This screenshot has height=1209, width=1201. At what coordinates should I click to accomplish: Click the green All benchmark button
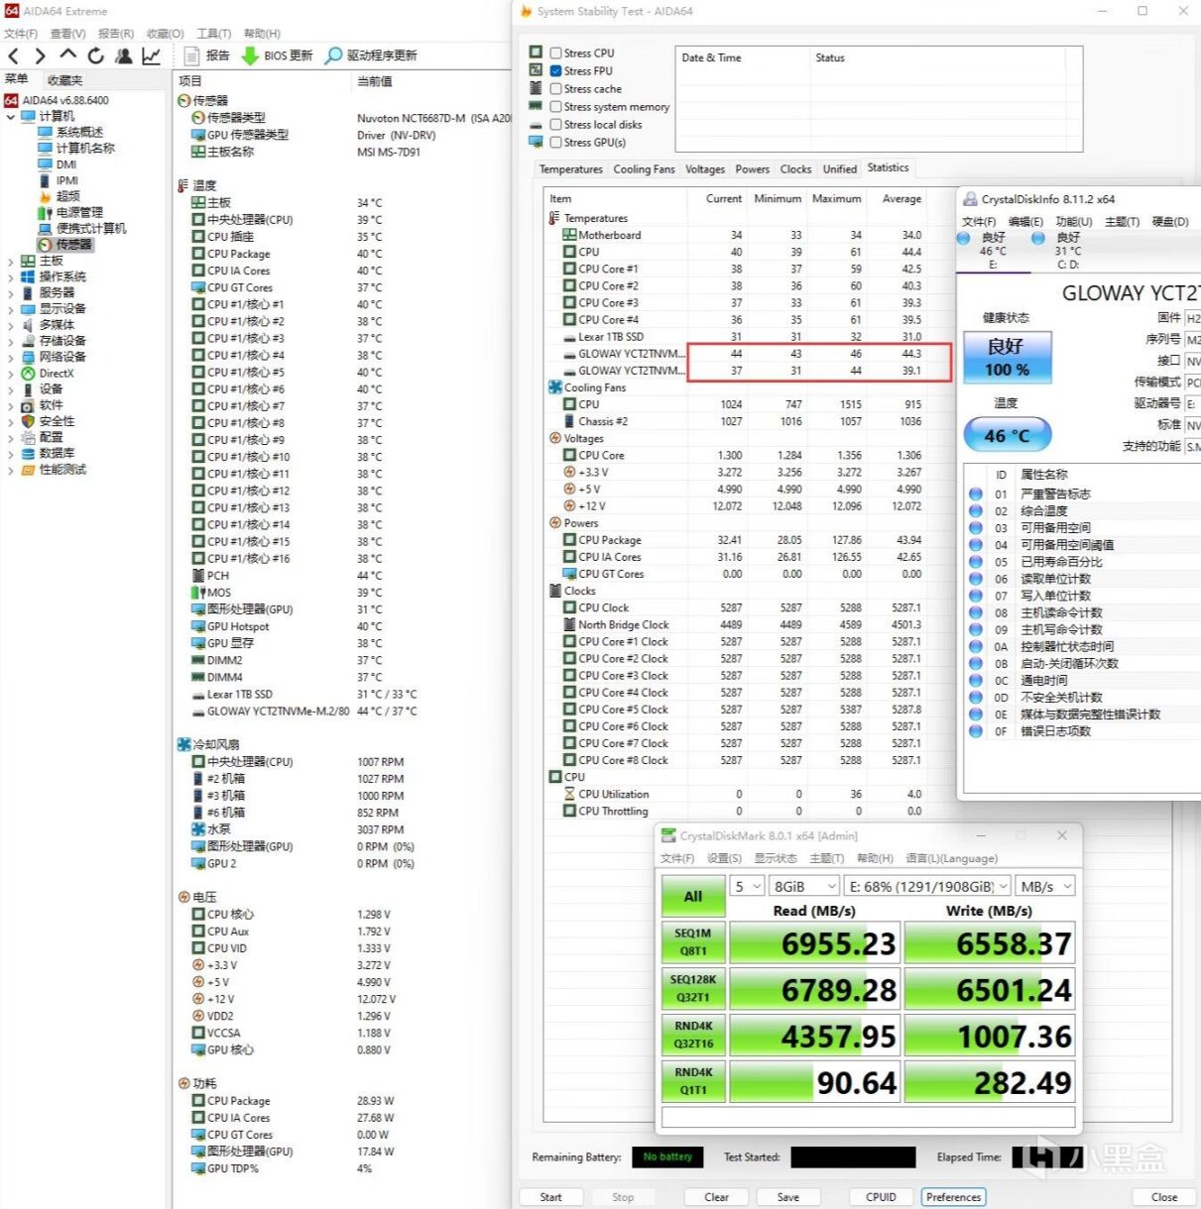pos(692,897)
